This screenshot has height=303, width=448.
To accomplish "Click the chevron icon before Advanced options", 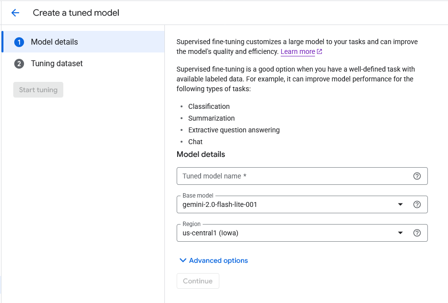I will click(x=183, y=260).
